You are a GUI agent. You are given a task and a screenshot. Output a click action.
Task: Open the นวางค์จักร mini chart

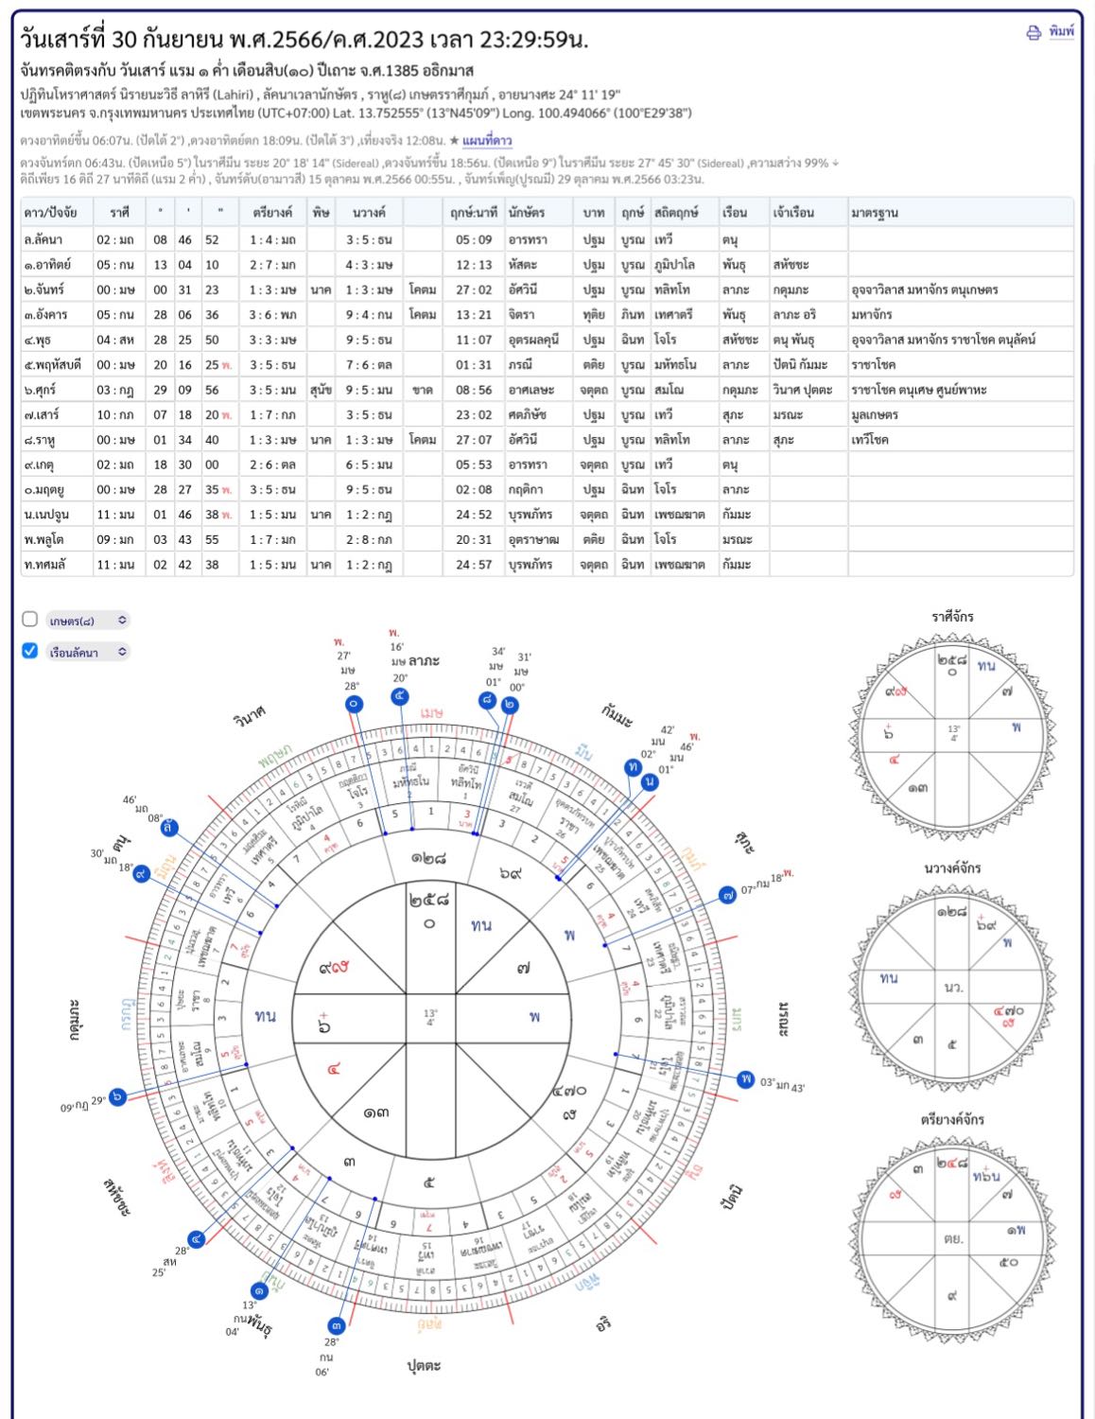(x=952, y=988)
